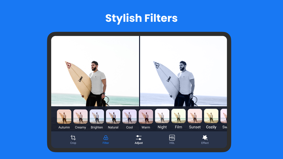Pick the Cozily filter preset
Viewport: 283px width, 159px height.
click(x=211, y=116)
